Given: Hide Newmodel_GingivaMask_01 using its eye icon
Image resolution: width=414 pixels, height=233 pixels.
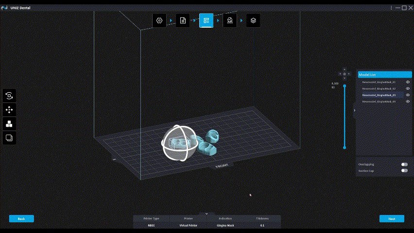Looking at the screenshot, I should point(408,82).
